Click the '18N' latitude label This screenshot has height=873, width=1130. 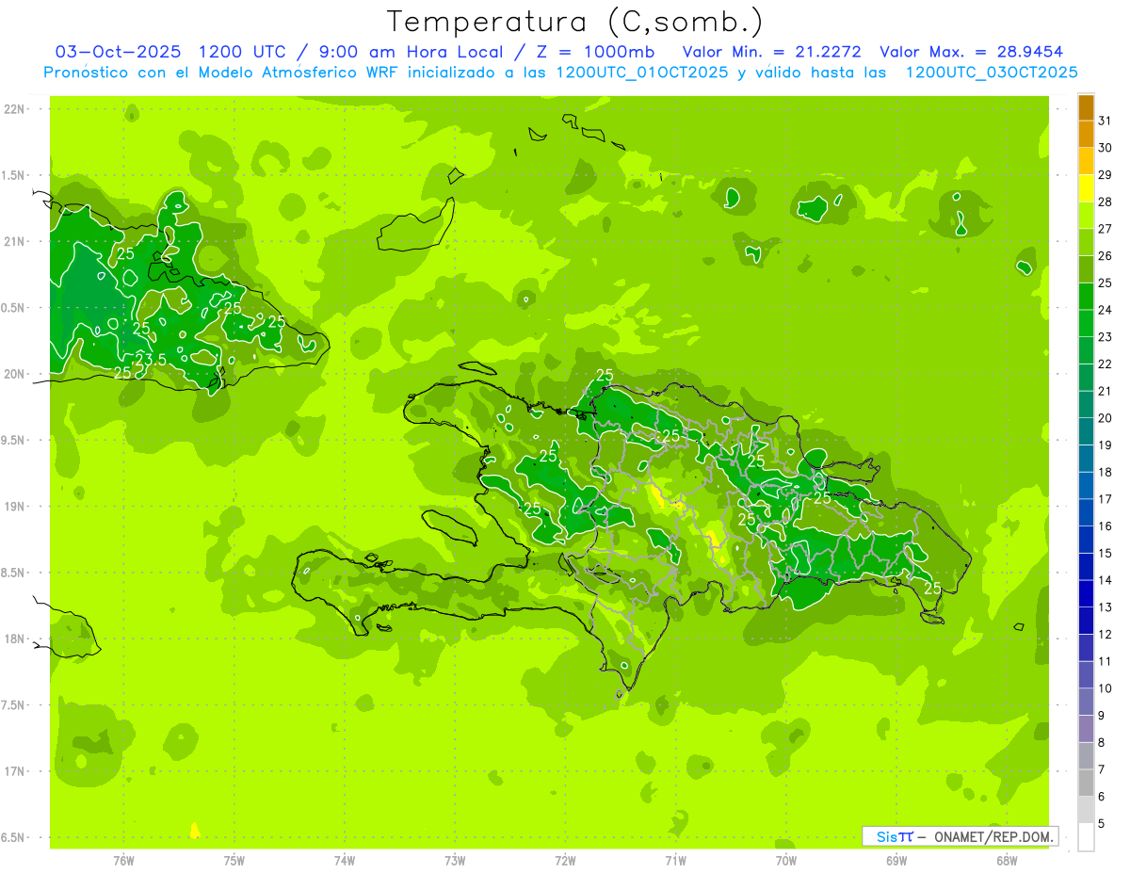[x=14, y=639]
